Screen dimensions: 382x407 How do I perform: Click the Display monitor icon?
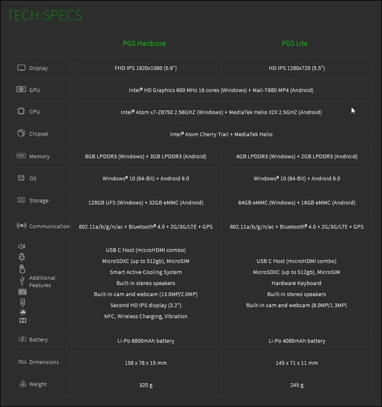tap(21, 68)
